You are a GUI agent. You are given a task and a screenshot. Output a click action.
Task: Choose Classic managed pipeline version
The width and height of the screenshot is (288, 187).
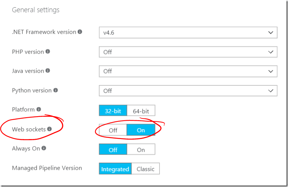145,169
